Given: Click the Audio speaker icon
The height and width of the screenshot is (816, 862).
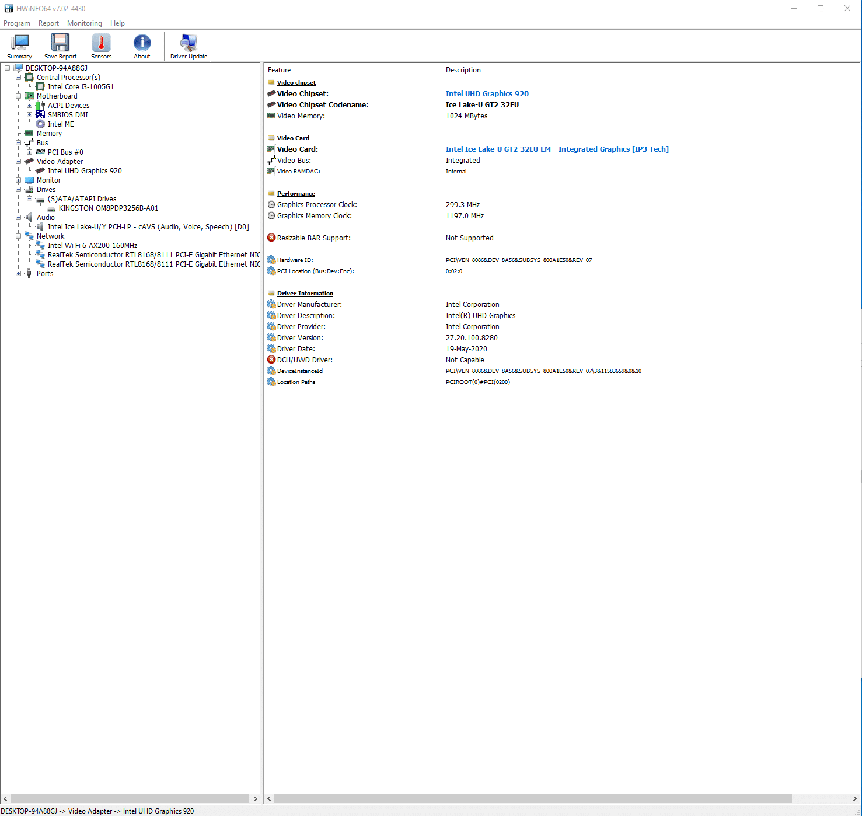Looking at the screenshot, I should coord(29,218).
